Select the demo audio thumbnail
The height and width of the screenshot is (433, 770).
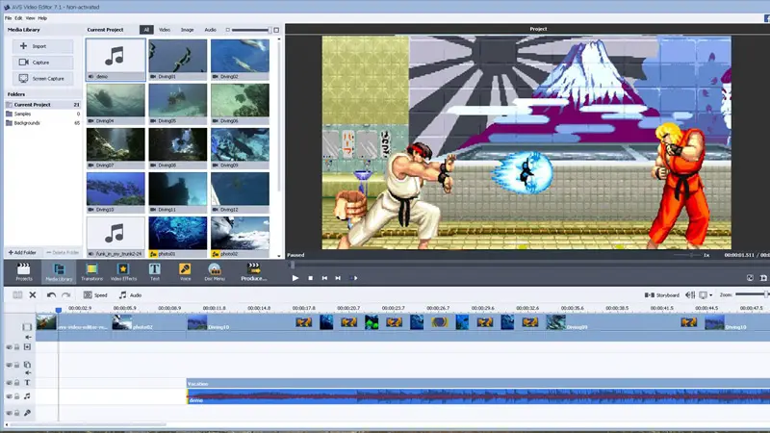pyautogui.click(x=115, y=60)
